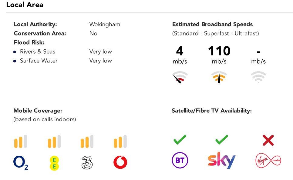Viewport: 293px width, 180px height.
Task: Click the green checkmark above BT
Action: coord(180,140)
